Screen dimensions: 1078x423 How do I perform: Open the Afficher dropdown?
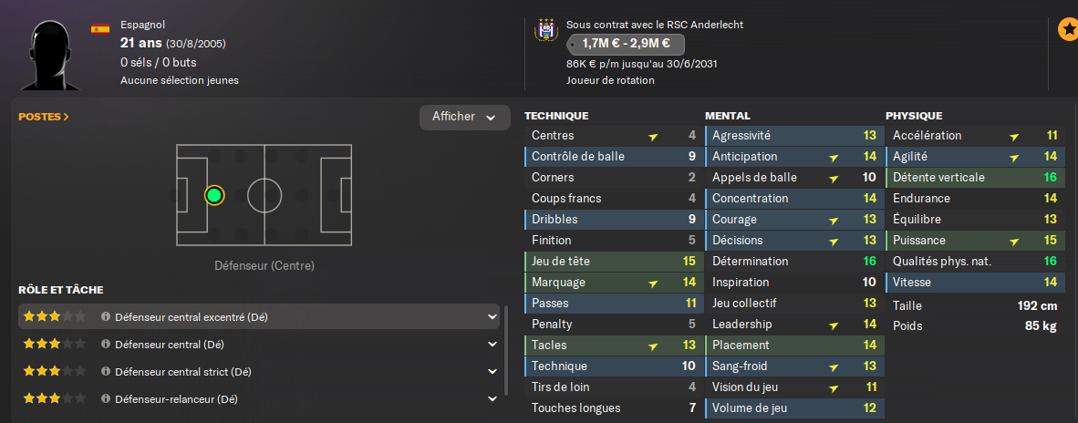(464, 117)
